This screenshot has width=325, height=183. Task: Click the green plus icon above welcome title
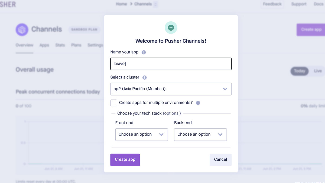click(171, 28)
